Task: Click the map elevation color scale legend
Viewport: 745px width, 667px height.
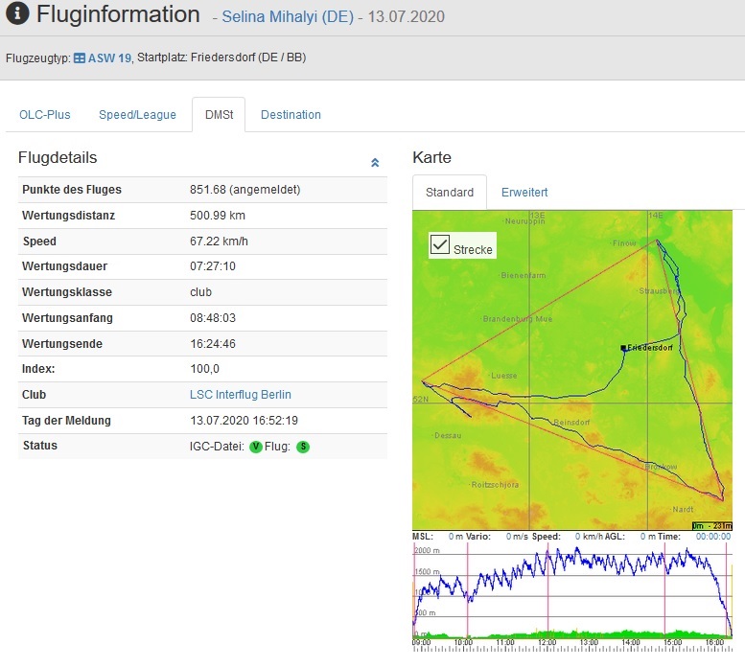Action: click(711, 525)
